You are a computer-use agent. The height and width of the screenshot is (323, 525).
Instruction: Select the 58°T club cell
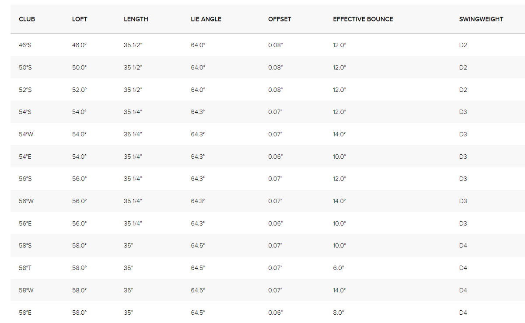[x=25, y=268]
